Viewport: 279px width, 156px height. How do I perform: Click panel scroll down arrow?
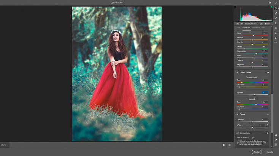pos(271,147)
